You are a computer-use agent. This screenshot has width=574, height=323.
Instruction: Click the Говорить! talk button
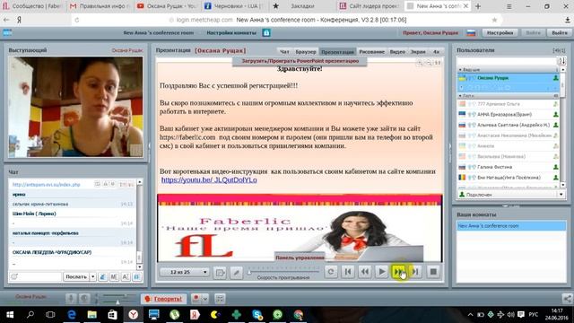163,299
